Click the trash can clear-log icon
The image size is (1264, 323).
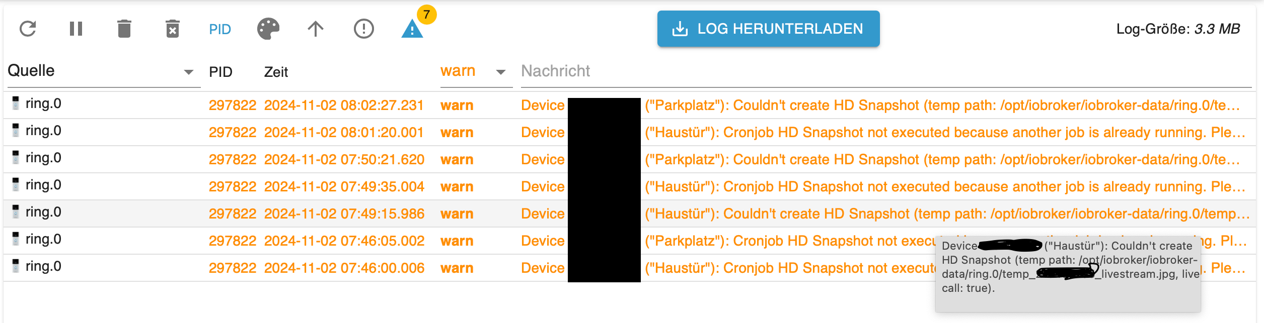point(124,29)
